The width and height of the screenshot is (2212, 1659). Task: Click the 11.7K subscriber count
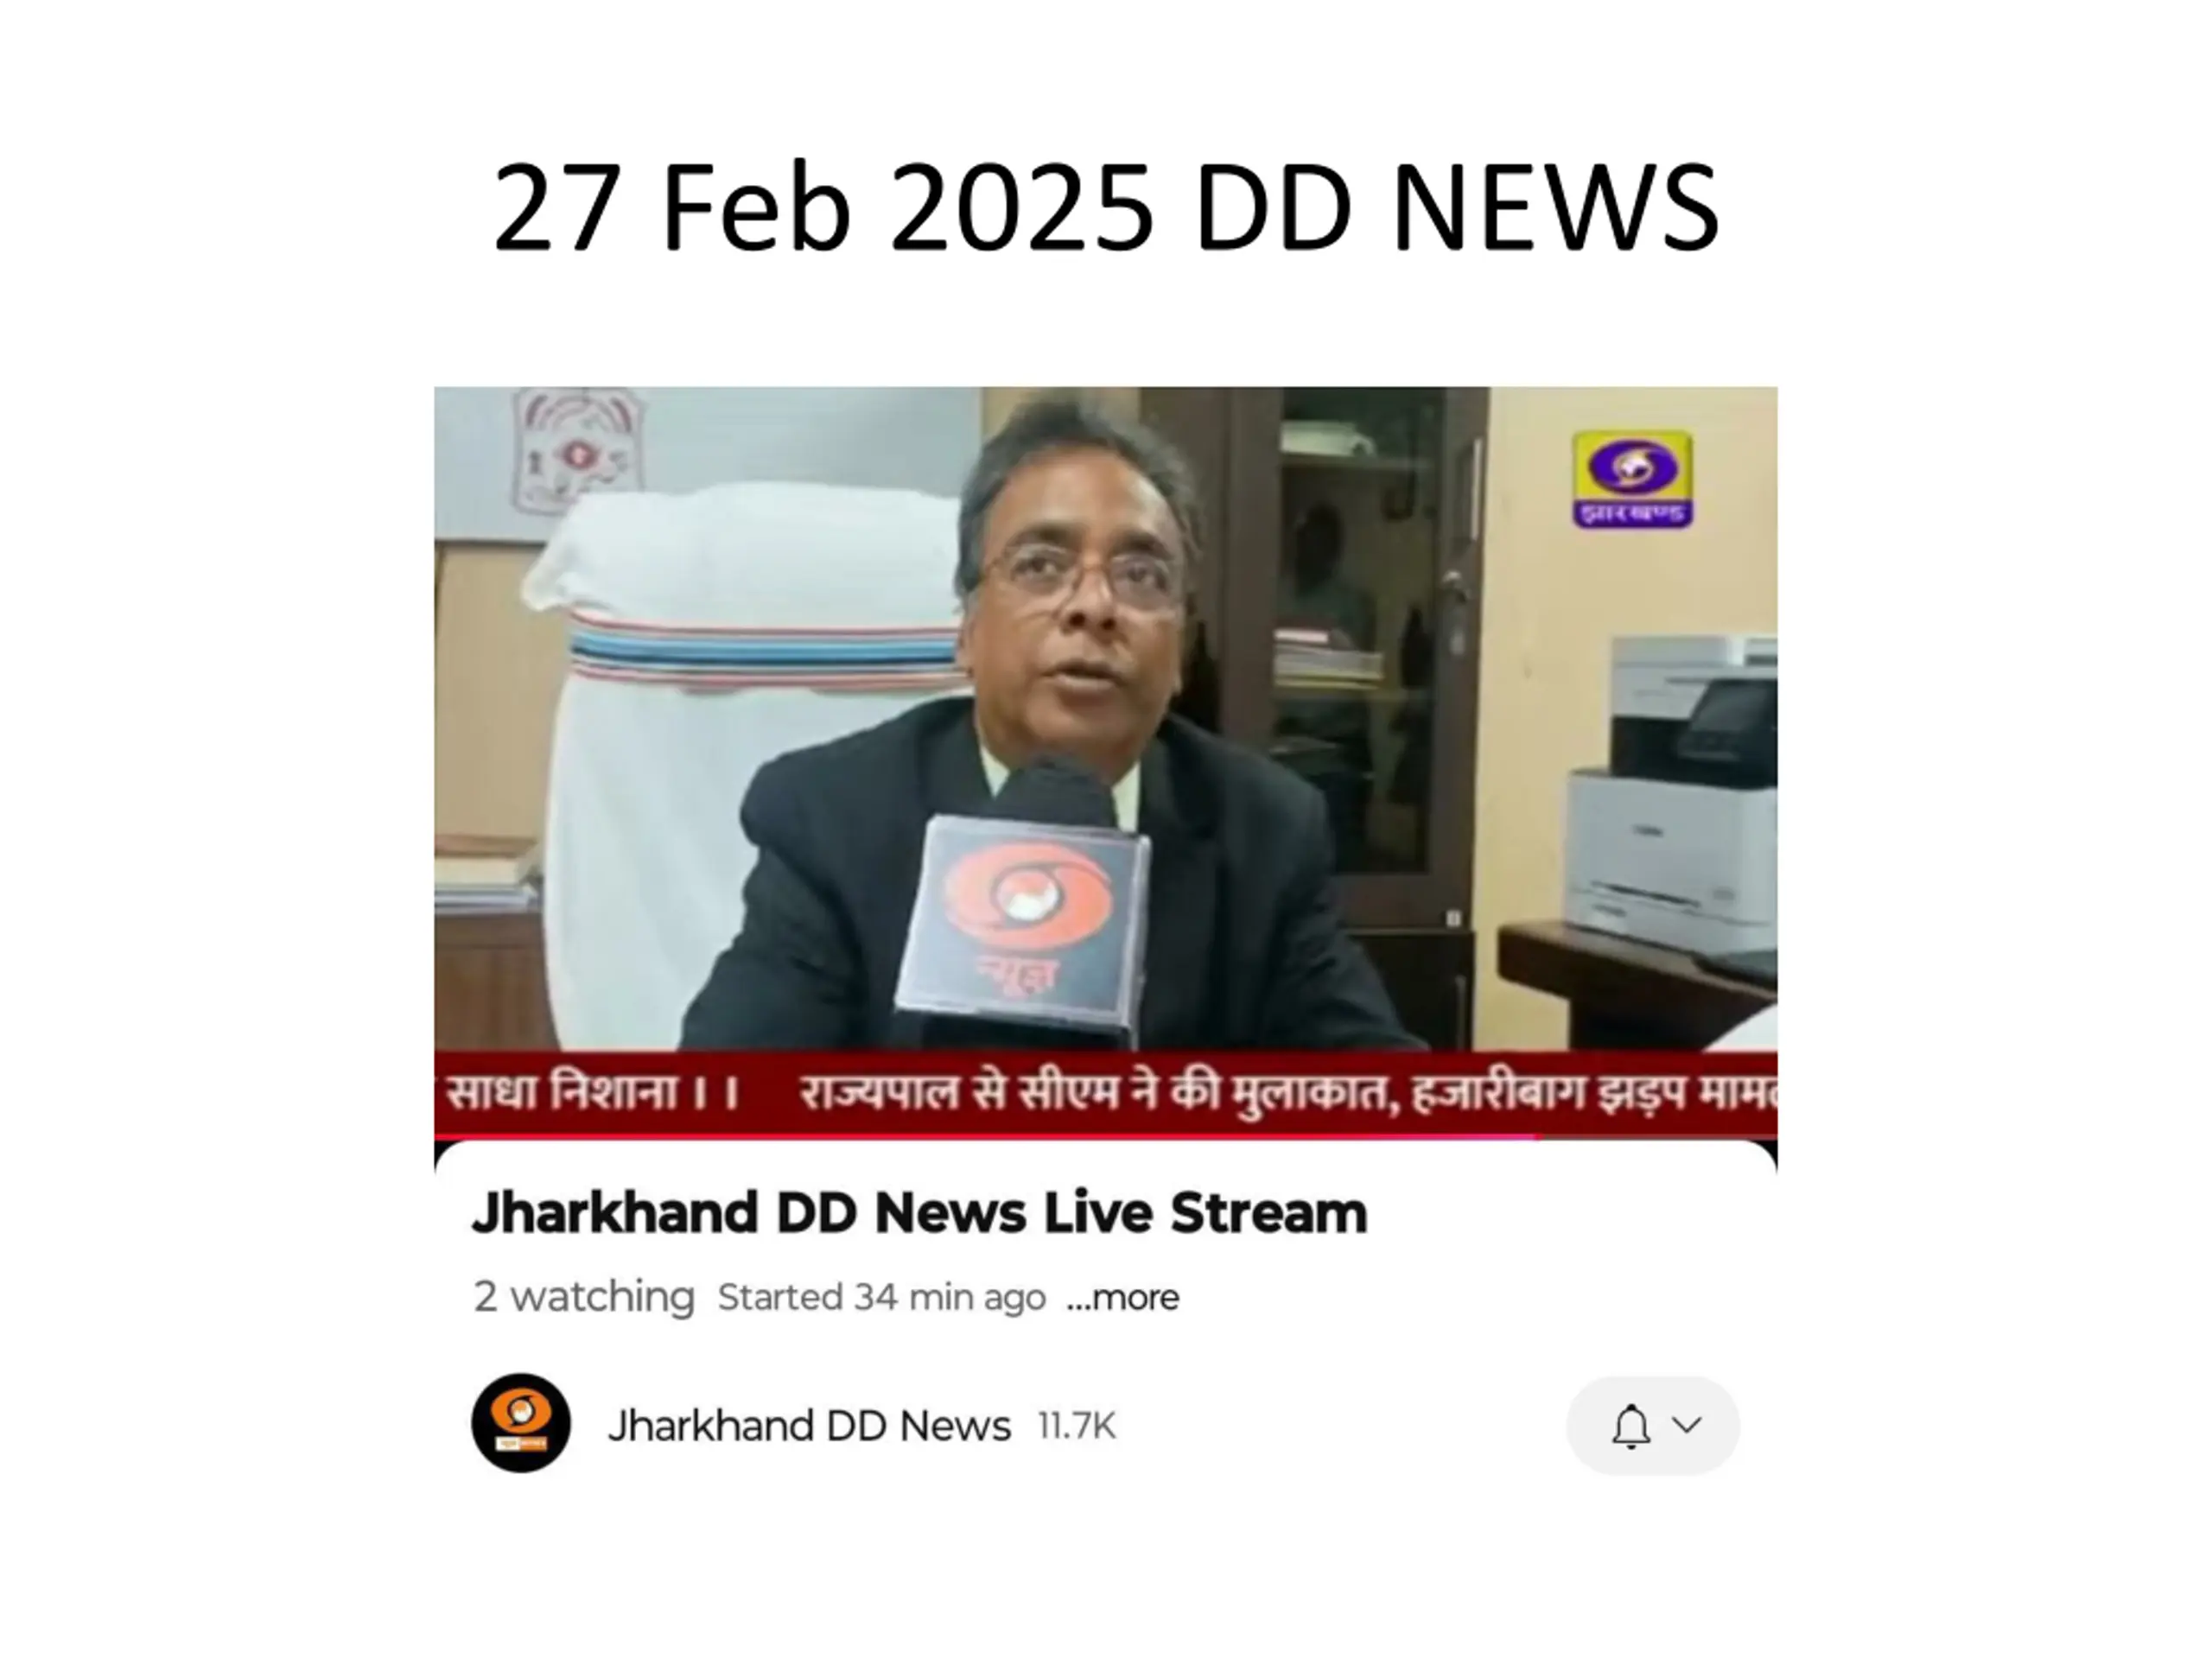point(1077,1426)
